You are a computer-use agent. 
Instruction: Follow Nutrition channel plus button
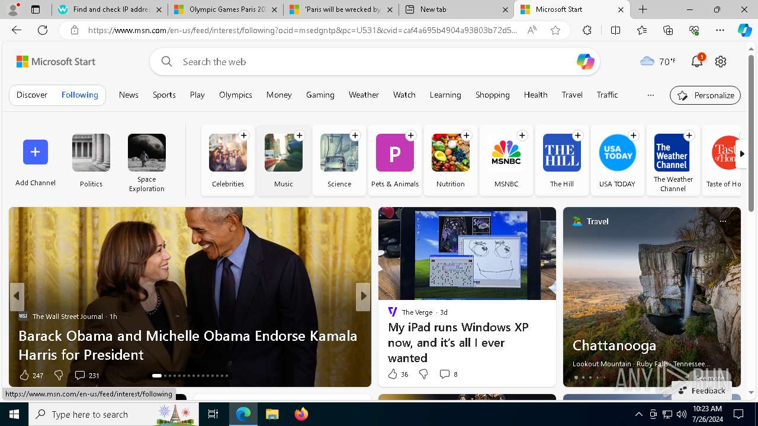pos(467,135)
